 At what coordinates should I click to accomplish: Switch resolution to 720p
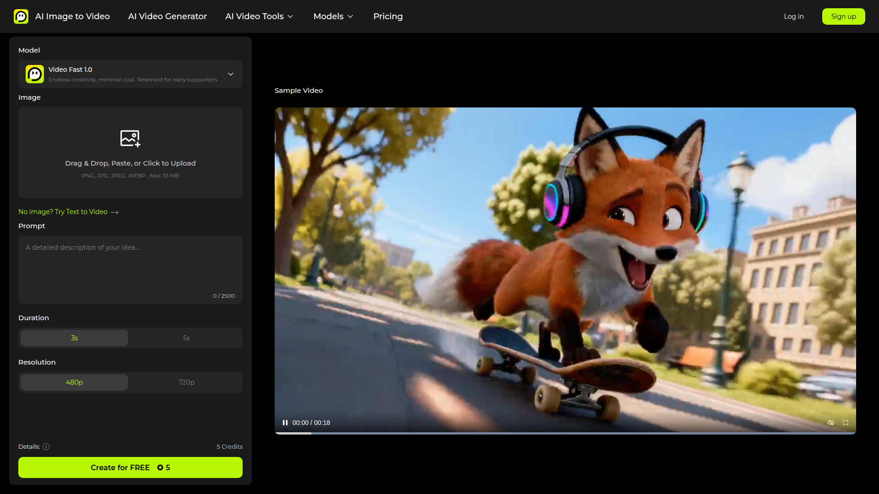tap(186, 382)
